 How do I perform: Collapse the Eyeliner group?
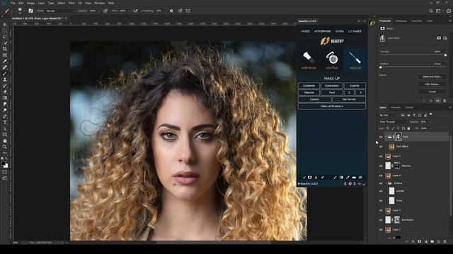tap(386, 183)
